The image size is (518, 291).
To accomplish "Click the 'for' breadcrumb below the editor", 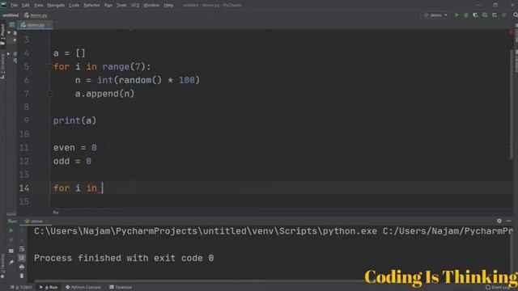I will tap(56, 212).
